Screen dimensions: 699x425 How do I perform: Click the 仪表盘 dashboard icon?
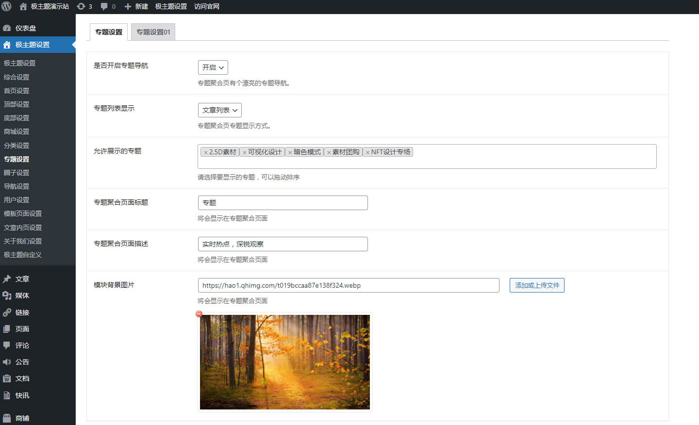click(x=7, y=28)
